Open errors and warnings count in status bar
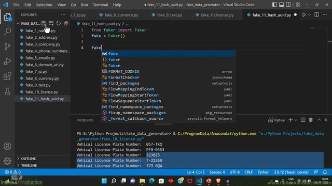Viewport: 332px width, 186px height. pyautogui.click(x=12, y=172)
